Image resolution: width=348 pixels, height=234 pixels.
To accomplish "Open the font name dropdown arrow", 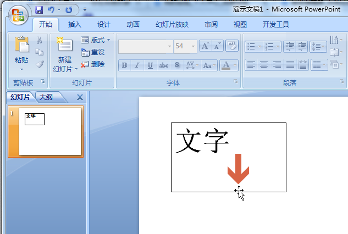I will (x=169, y=46).
